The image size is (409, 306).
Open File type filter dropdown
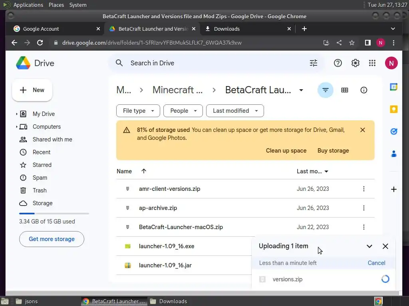pyautogui.click(x=138, y=111)
